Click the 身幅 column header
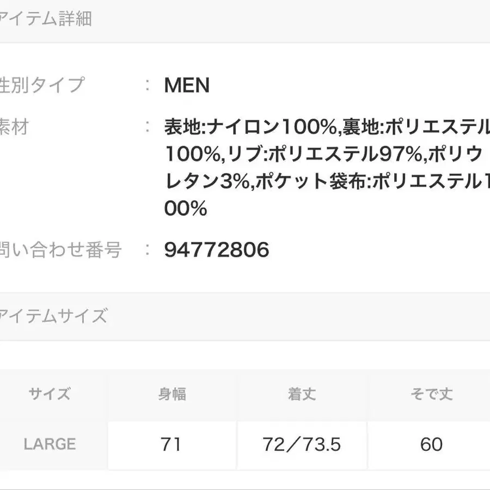490x490 pixels. (x=172, y=394)
